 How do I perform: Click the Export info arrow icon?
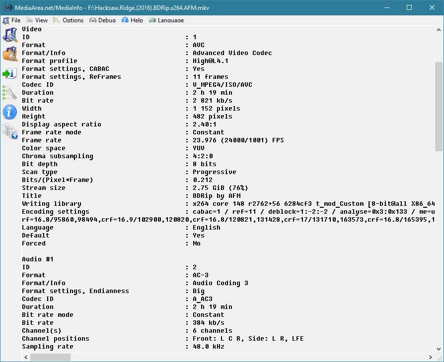click(x=10, y=73)
